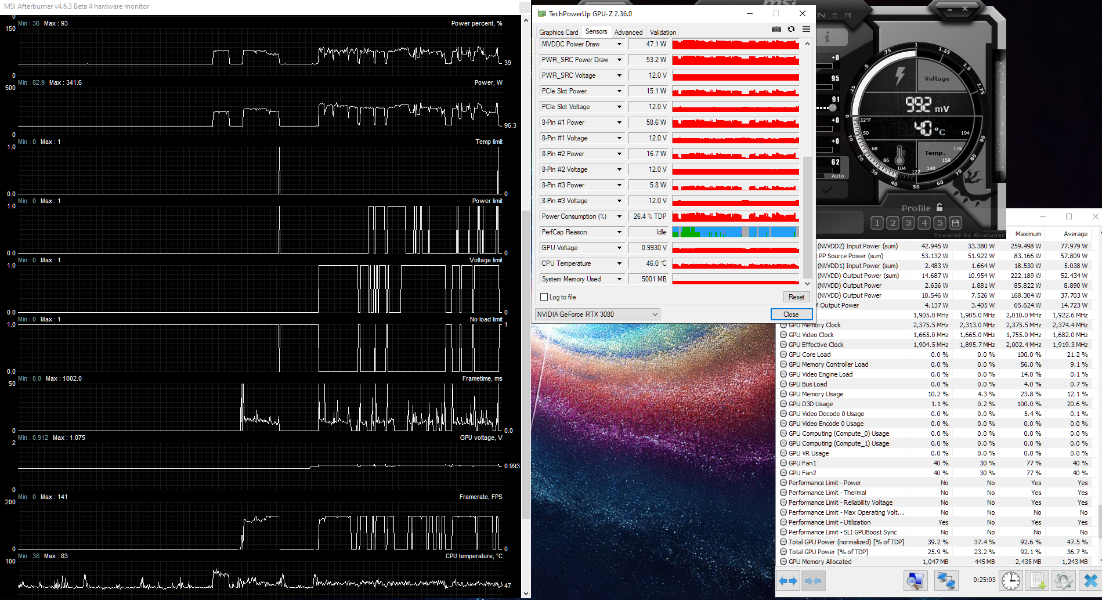
Task: Open System Memory Used sensor dropdown
Action: (619, 279)
